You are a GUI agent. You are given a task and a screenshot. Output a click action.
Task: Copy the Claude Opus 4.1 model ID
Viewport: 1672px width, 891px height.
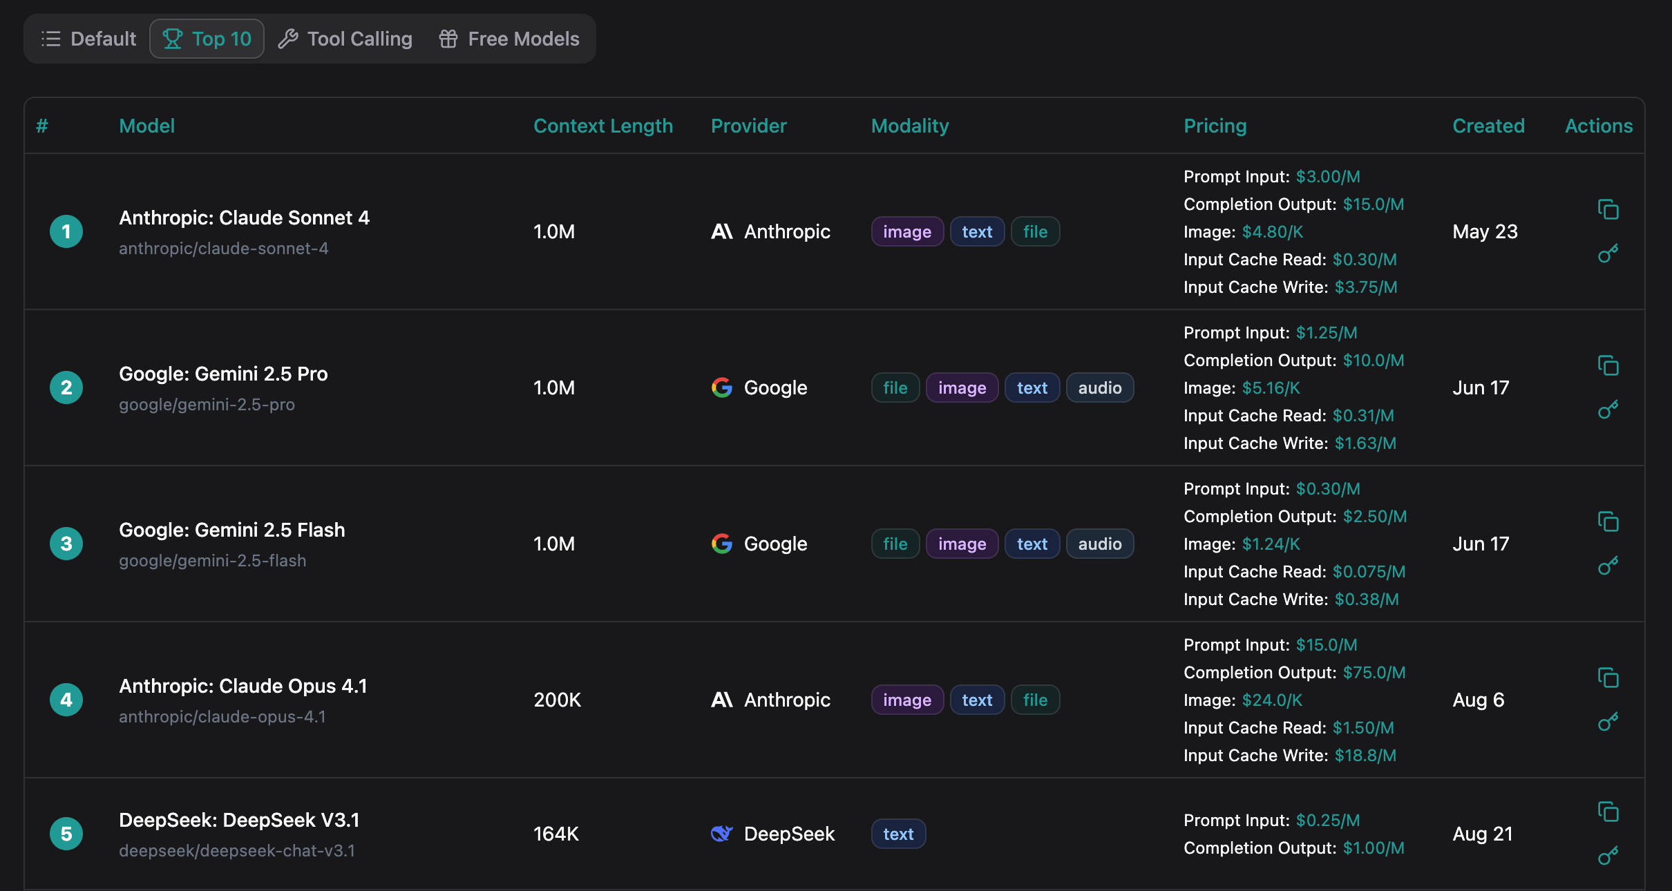click(1608, 678)
